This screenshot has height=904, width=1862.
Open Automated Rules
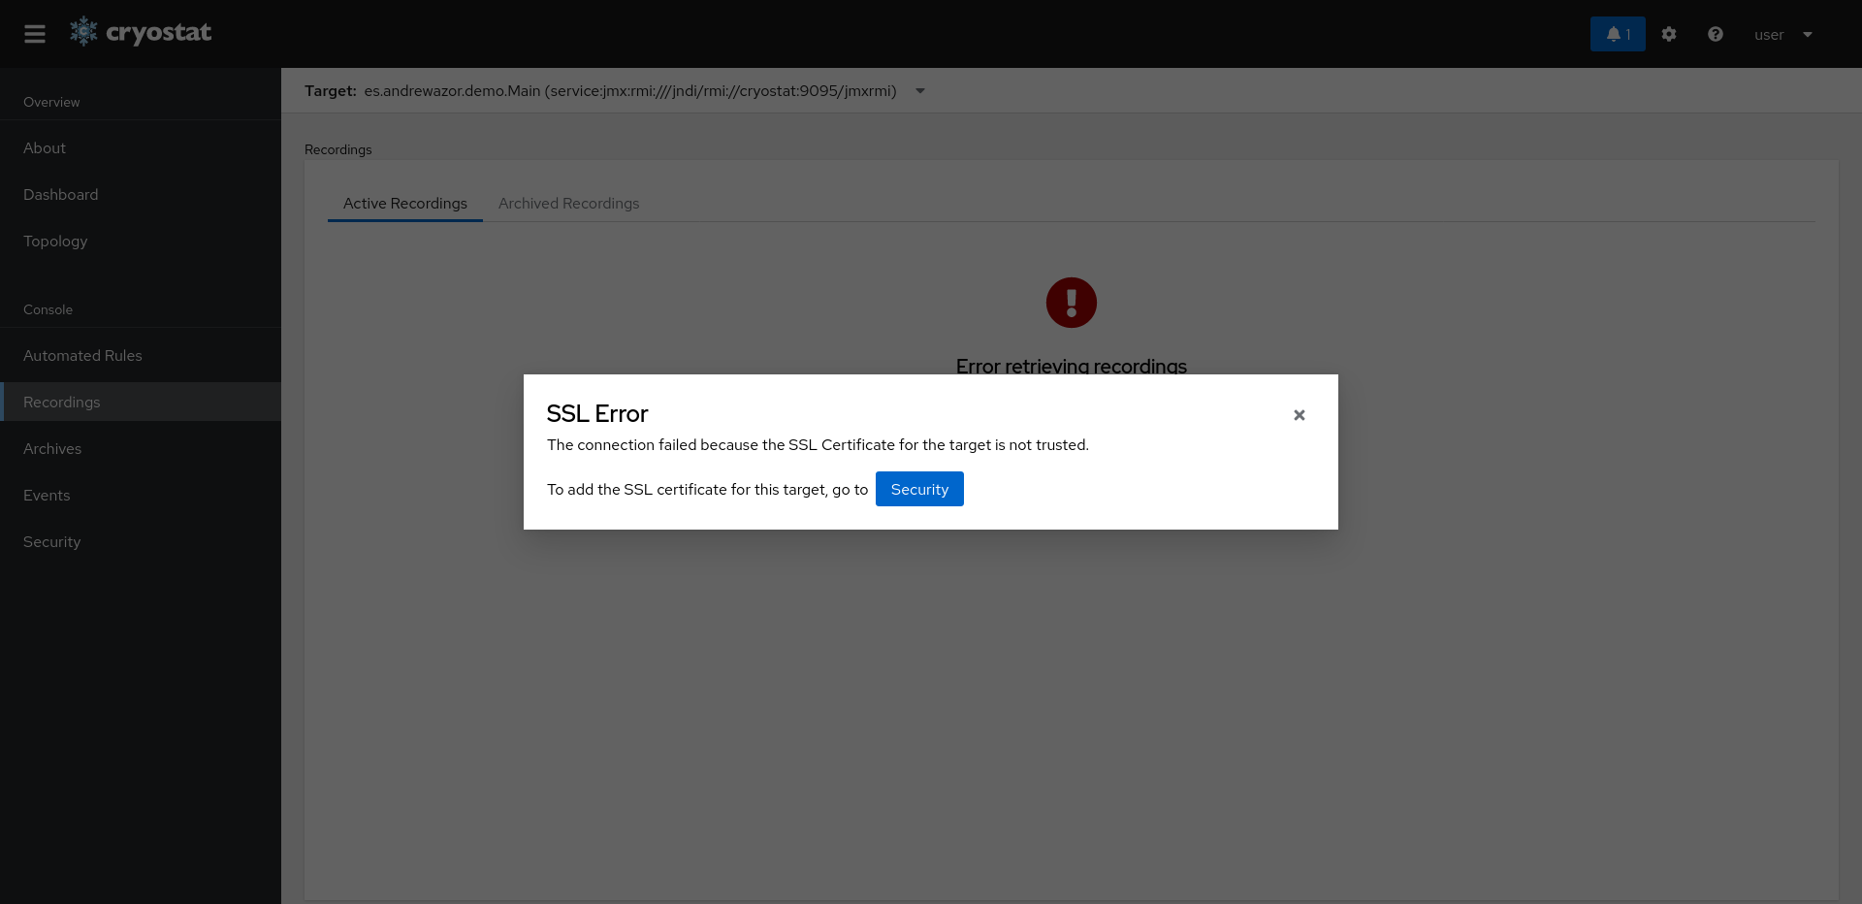(x=82, y=355)
